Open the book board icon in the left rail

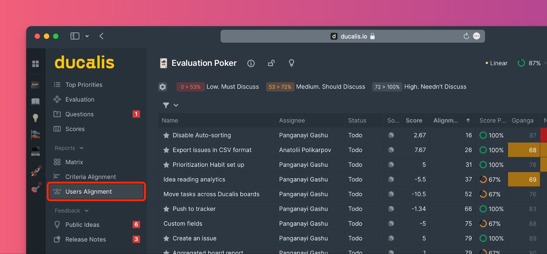pos(36,101)
